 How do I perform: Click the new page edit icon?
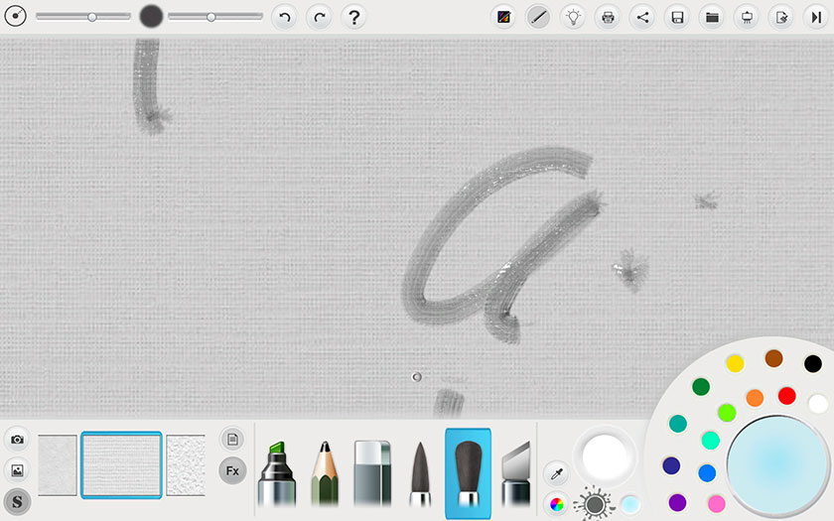781,17
